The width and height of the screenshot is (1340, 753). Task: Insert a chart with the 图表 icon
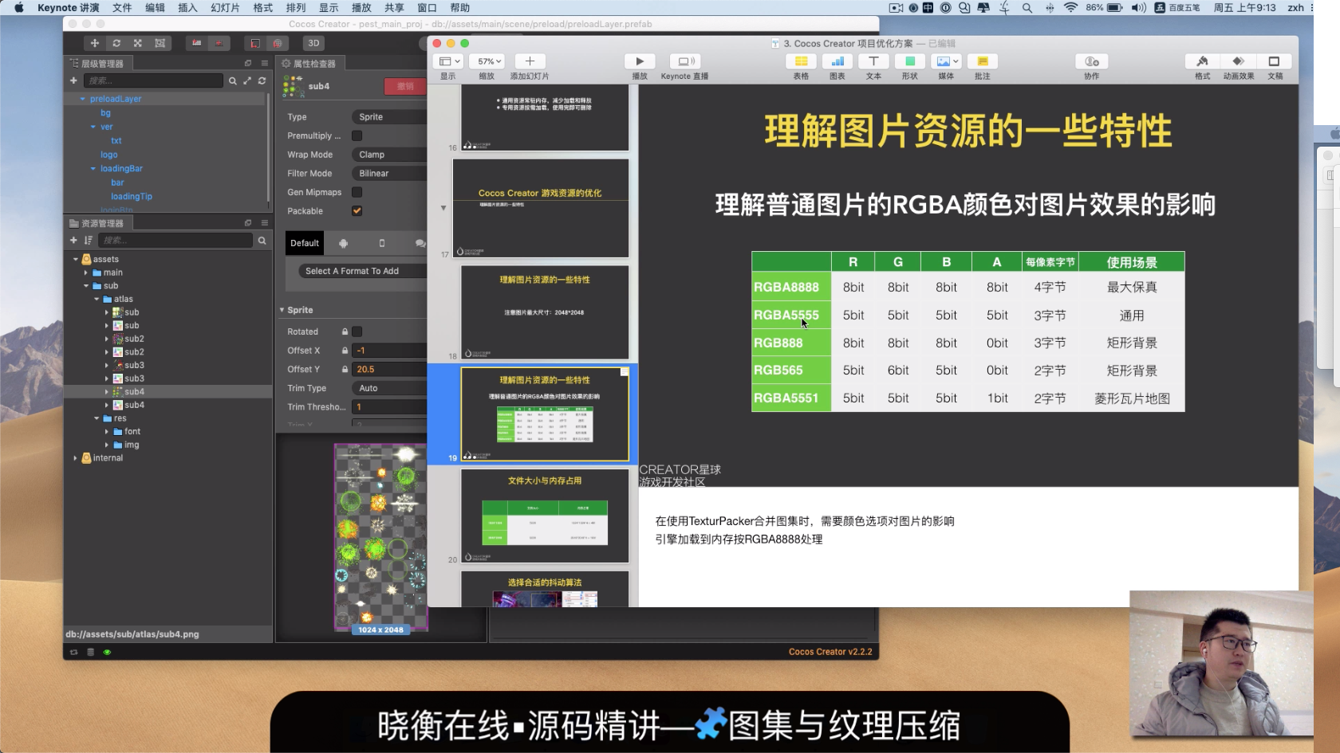click(837, 61)
